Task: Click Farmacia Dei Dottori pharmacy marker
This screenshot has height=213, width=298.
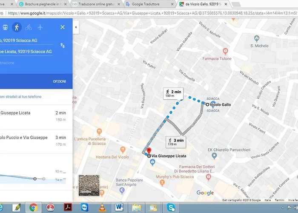Action: coord(209,177)
